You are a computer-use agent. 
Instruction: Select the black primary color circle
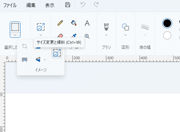coord(167,23)
